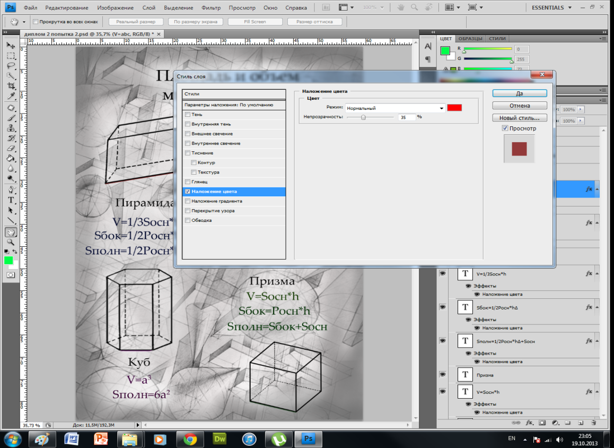This screenshot has height=448, width=614.
Task: Click the delete layer trash icon
Action: [x=594, y=423]
